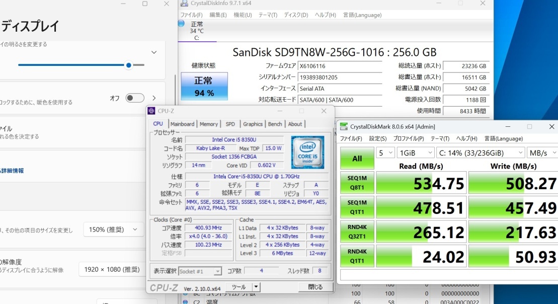Run the RND4K Q32T1 benchmark test
The image size is (558, 304).
point(357,232)
